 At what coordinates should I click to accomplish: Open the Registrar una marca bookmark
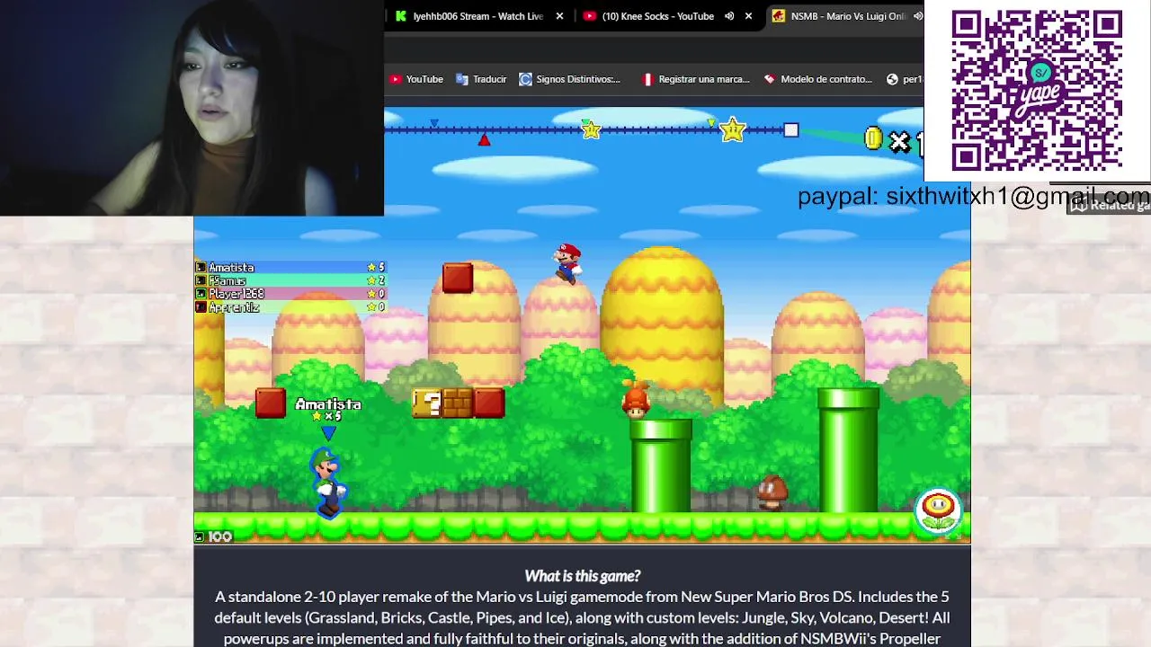click(x=695, y=79)
